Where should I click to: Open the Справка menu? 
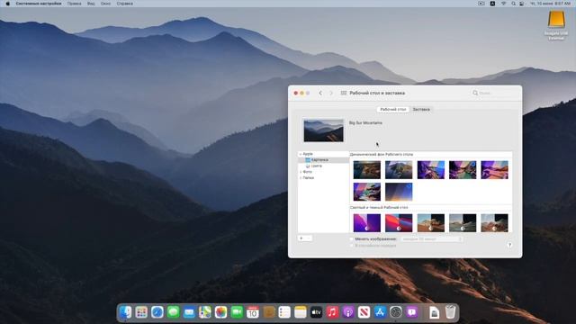[x=124, y=4]
